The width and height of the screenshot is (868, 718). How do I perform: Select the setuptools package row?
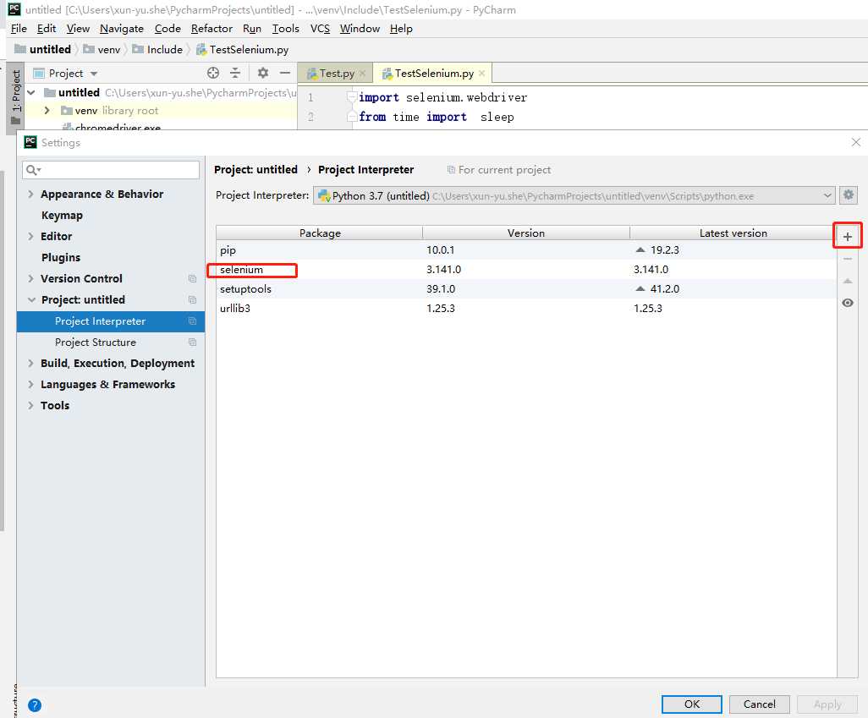(x=526, y=289)
